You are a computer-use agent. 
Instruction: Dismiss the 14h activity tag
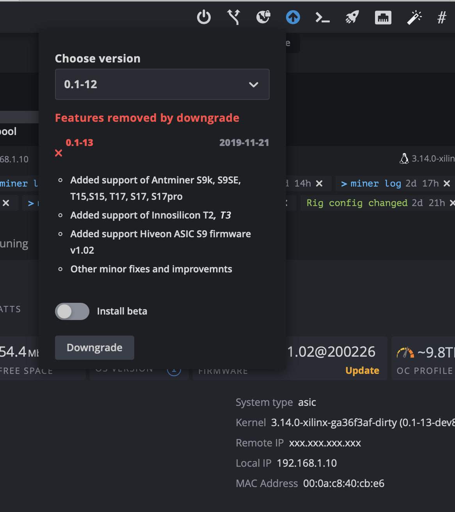point(319,183)
